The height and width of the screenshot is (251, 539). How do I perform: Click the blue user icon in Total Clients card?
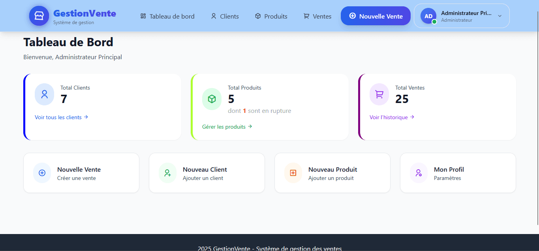(44, 94)
